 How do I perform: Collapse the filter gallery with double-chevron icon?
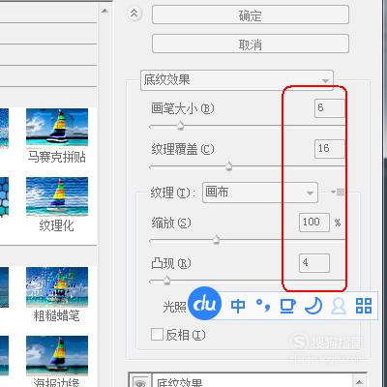pos(134,14)
